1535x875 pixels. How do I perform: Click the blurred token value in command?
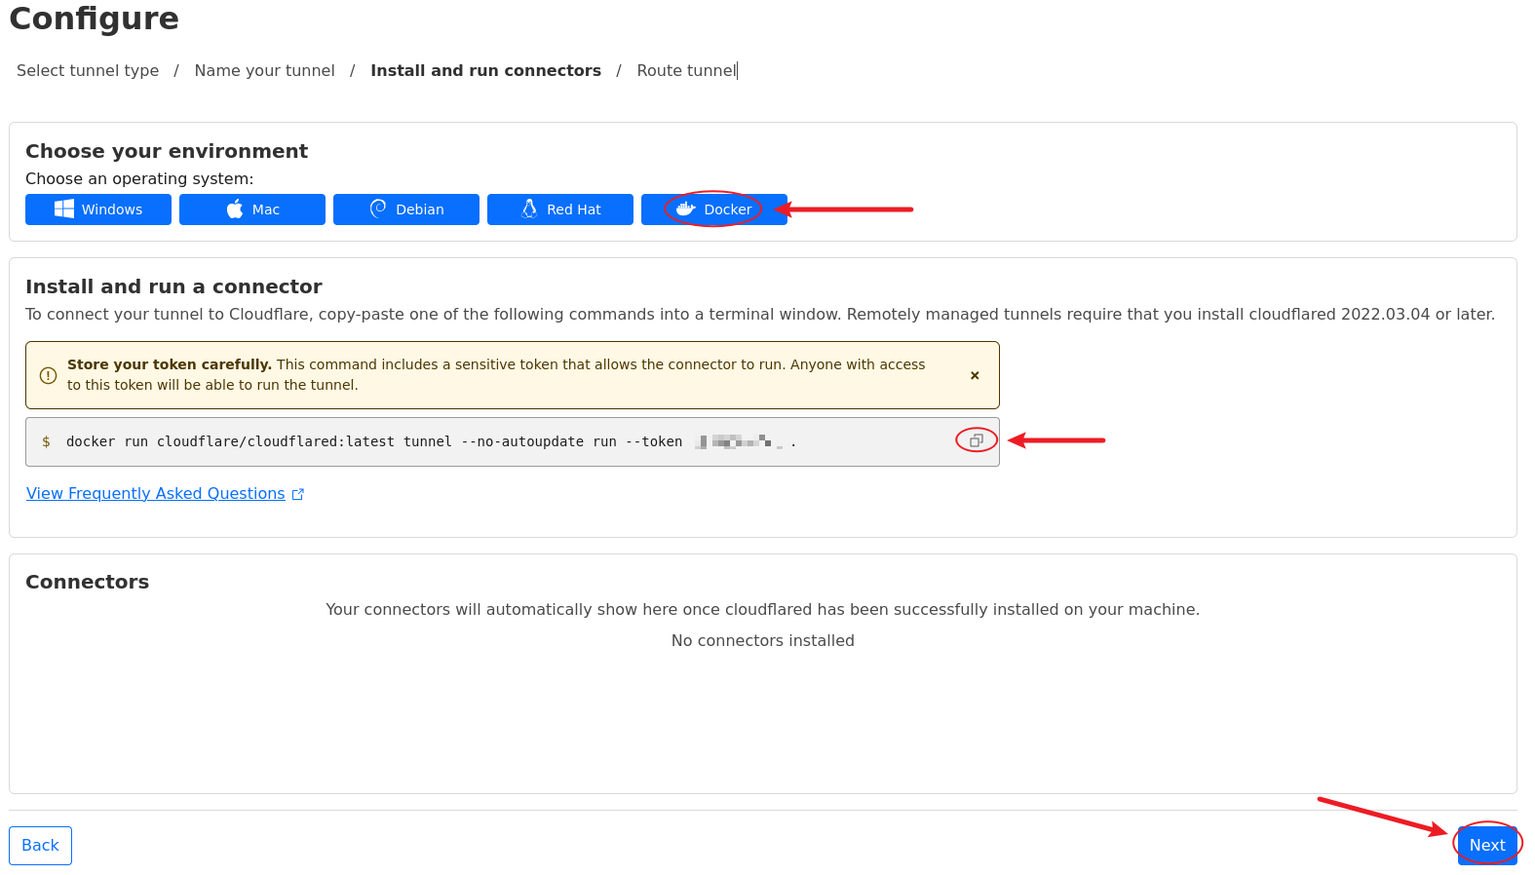coord(739,442)
